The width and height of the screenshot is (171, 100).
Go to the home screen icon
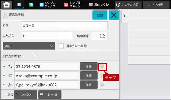tap(7, 5)
